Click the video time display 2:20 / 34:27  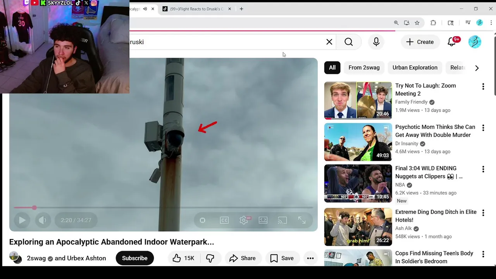click(76, 220)
